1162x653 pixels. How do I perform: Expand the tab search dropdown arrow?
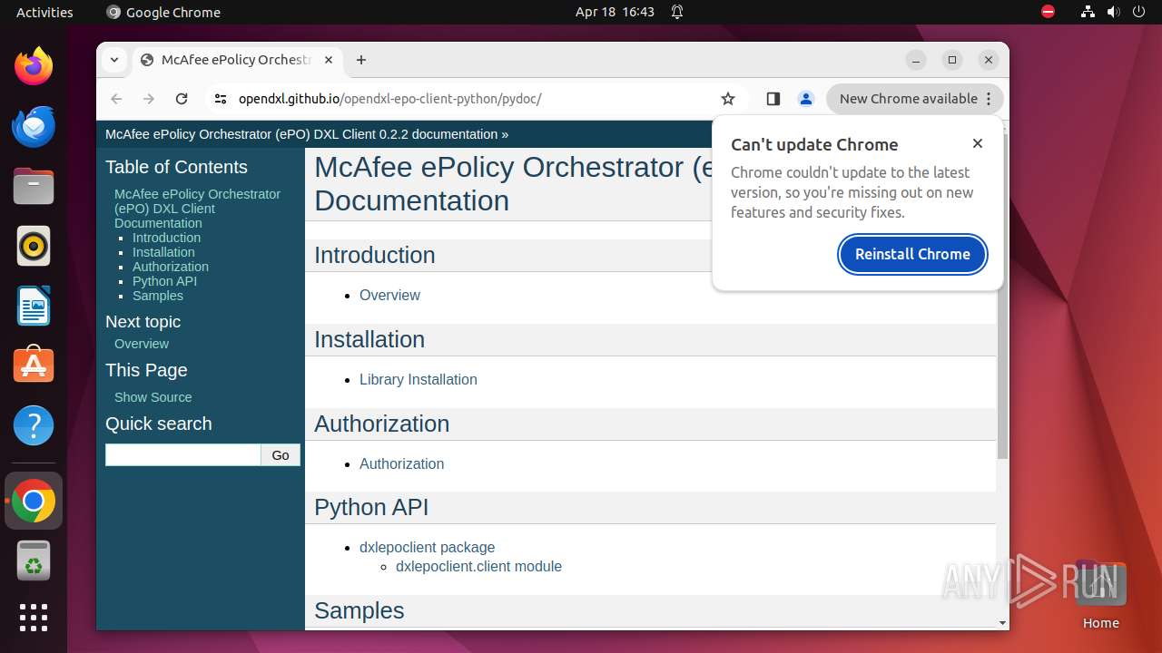pyautogui.click(x=114, y=60)
